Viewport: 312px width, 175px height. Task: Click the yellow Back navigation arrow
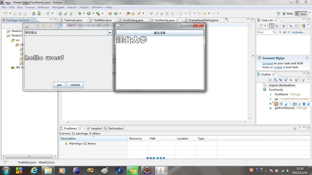click(204, 13)
